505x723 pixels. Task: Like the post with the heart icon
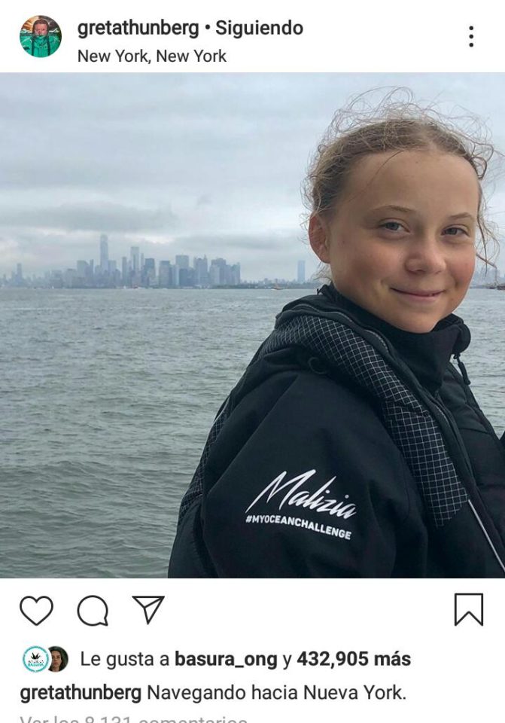tap(36, 610)
